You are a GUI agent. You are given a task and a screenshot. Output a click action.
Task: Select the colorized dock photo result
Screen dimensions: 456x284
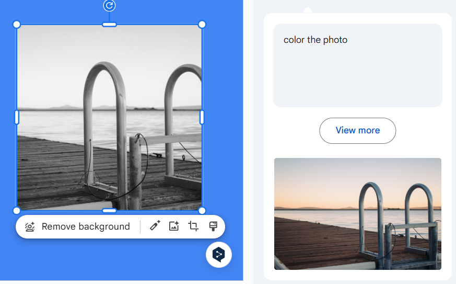tap(357, 213)
